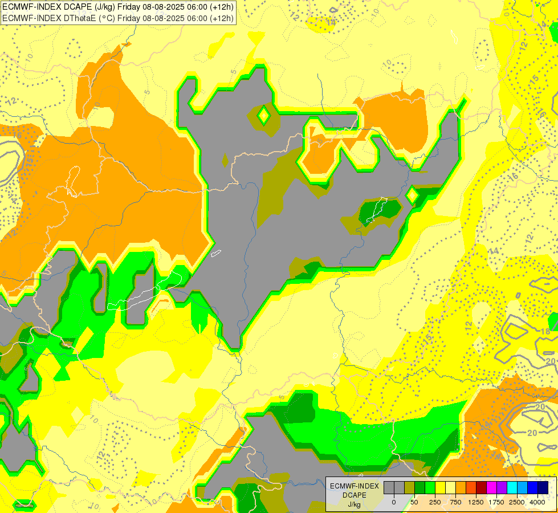Click the legend value "50"
This screenshot has width=558, height=513.
point(414,502)
